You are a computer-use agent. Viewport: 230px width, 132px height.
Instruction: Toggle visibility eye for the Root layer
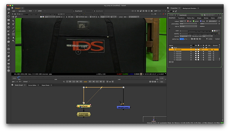(191, 47)
